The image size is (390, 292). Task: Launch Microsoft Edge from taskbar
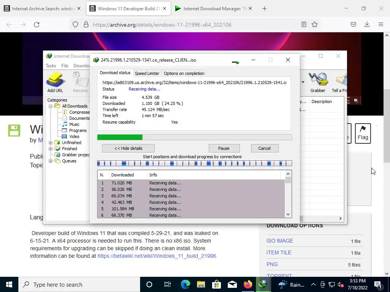(x=185, y=284)
